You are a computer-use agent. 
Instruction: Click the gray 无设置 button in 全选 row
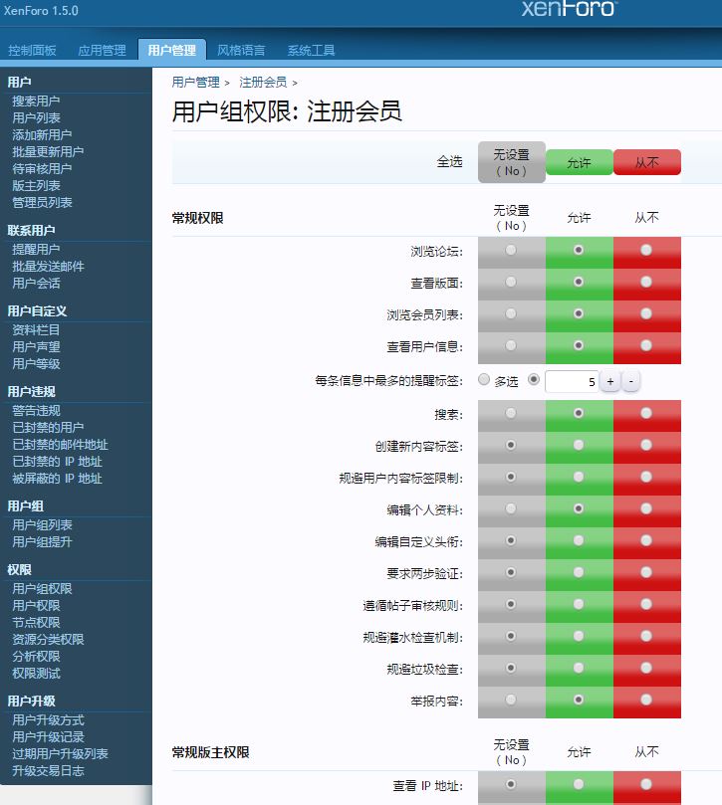coord(511,162)
